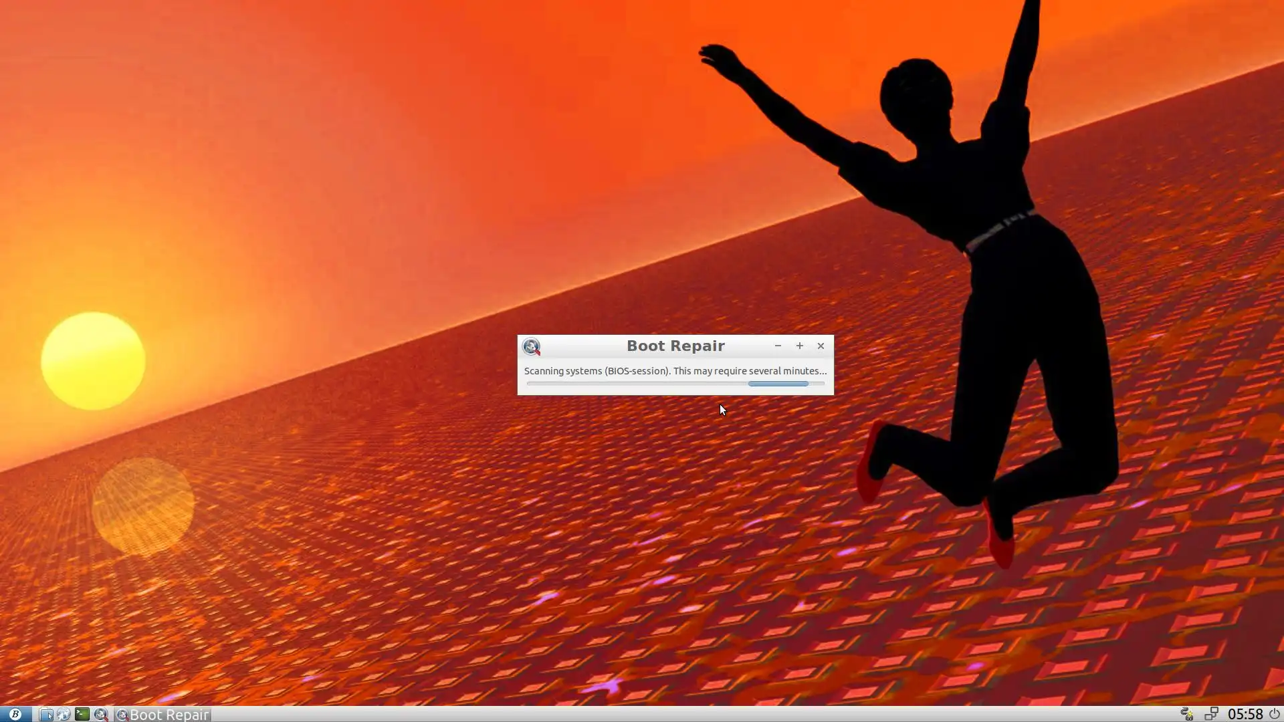
Task: Select the Boot Repair taskbar window button
Action: pos(163,714)
